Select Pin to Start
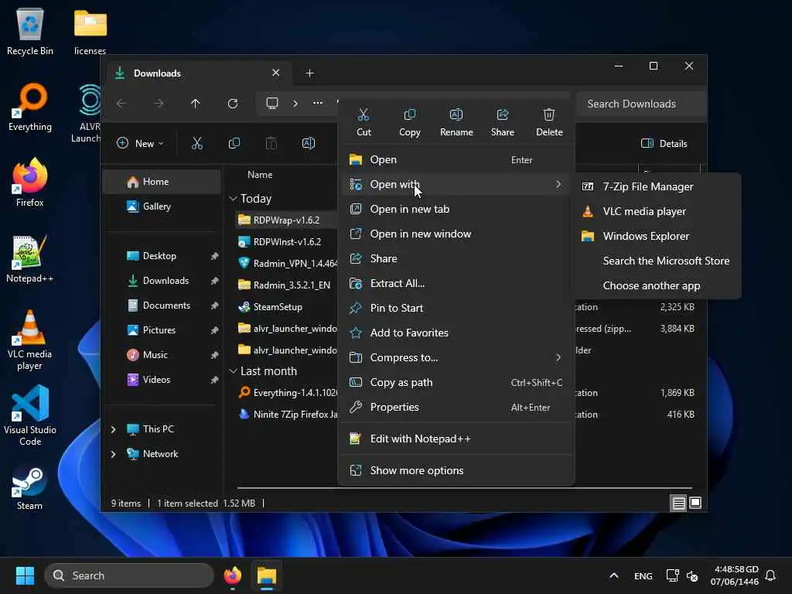 click(x=456, y=308)
